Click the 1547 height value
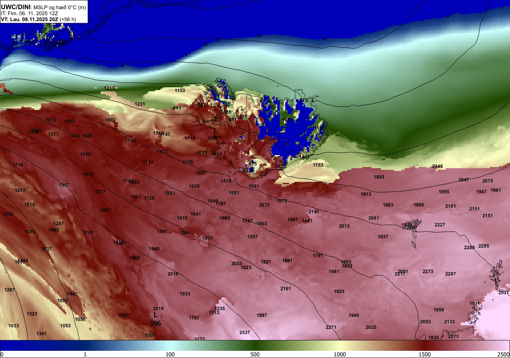Image resolution: width=510 pixels, height=358 pixels. point(162,232)
